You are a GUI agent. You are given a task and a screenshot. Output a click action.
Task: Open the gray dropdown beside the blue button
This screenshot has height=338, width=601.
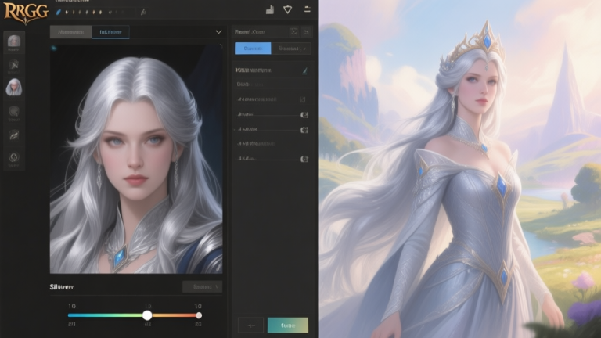(x=291, y=49)
